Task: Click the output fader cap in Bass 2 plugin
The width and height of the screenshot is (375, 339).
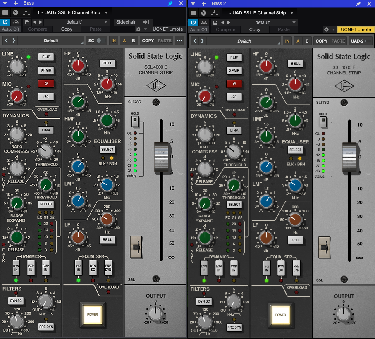Action: pos(349,157)
